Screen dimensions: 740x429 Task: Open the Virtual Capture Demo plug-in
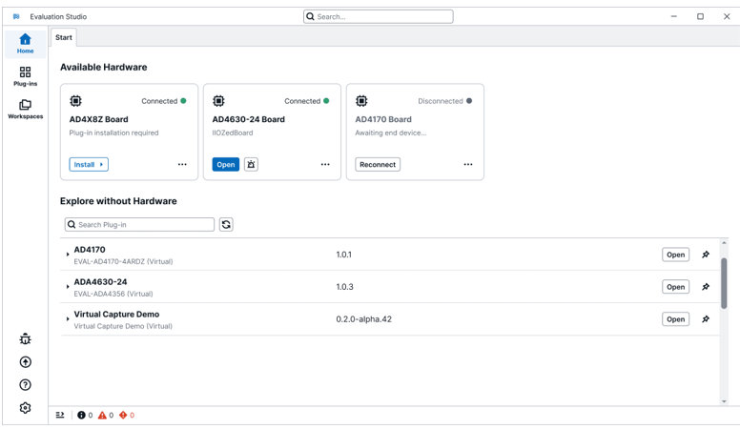coord(675,319)
